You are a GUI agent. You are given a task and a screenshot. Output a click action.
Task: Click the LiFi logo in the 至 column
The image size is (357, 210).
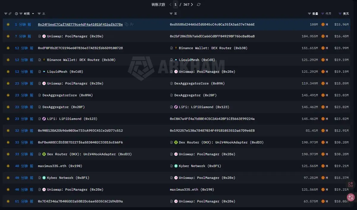(176, 107)
